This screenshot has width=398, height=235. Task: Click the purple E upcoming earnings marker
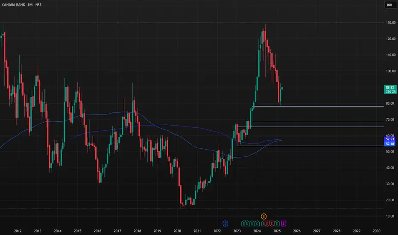pyautogui.click(x=284, y=223)
